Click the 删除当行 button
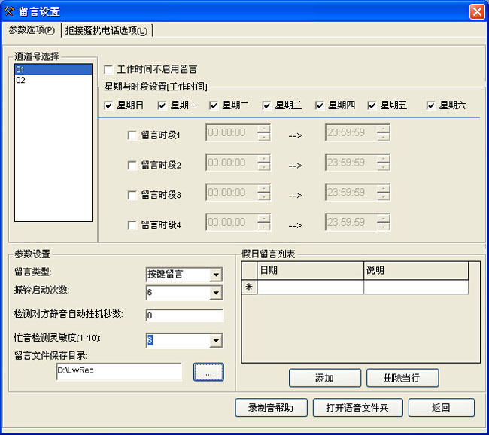This screenshot has width=489, height=435. (x=402, y=378)
